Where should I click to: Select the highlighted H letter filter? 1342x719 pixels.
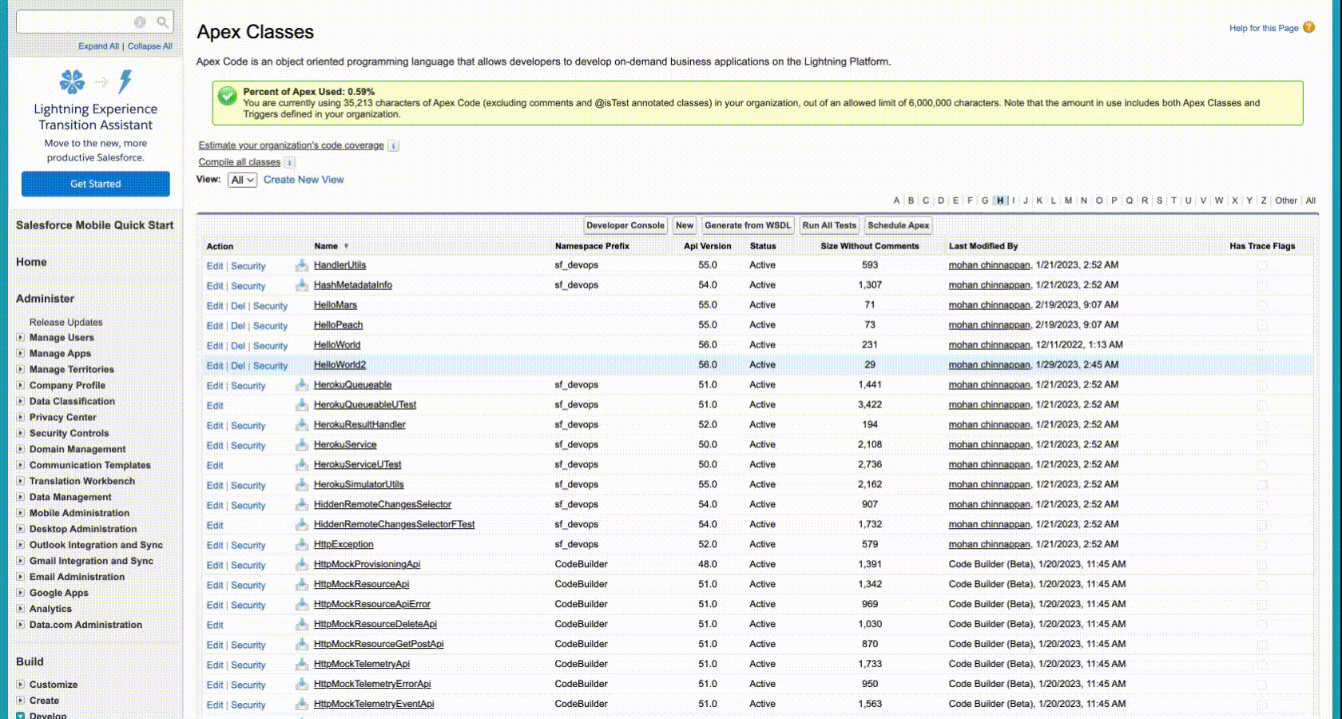pos(1000,201)
